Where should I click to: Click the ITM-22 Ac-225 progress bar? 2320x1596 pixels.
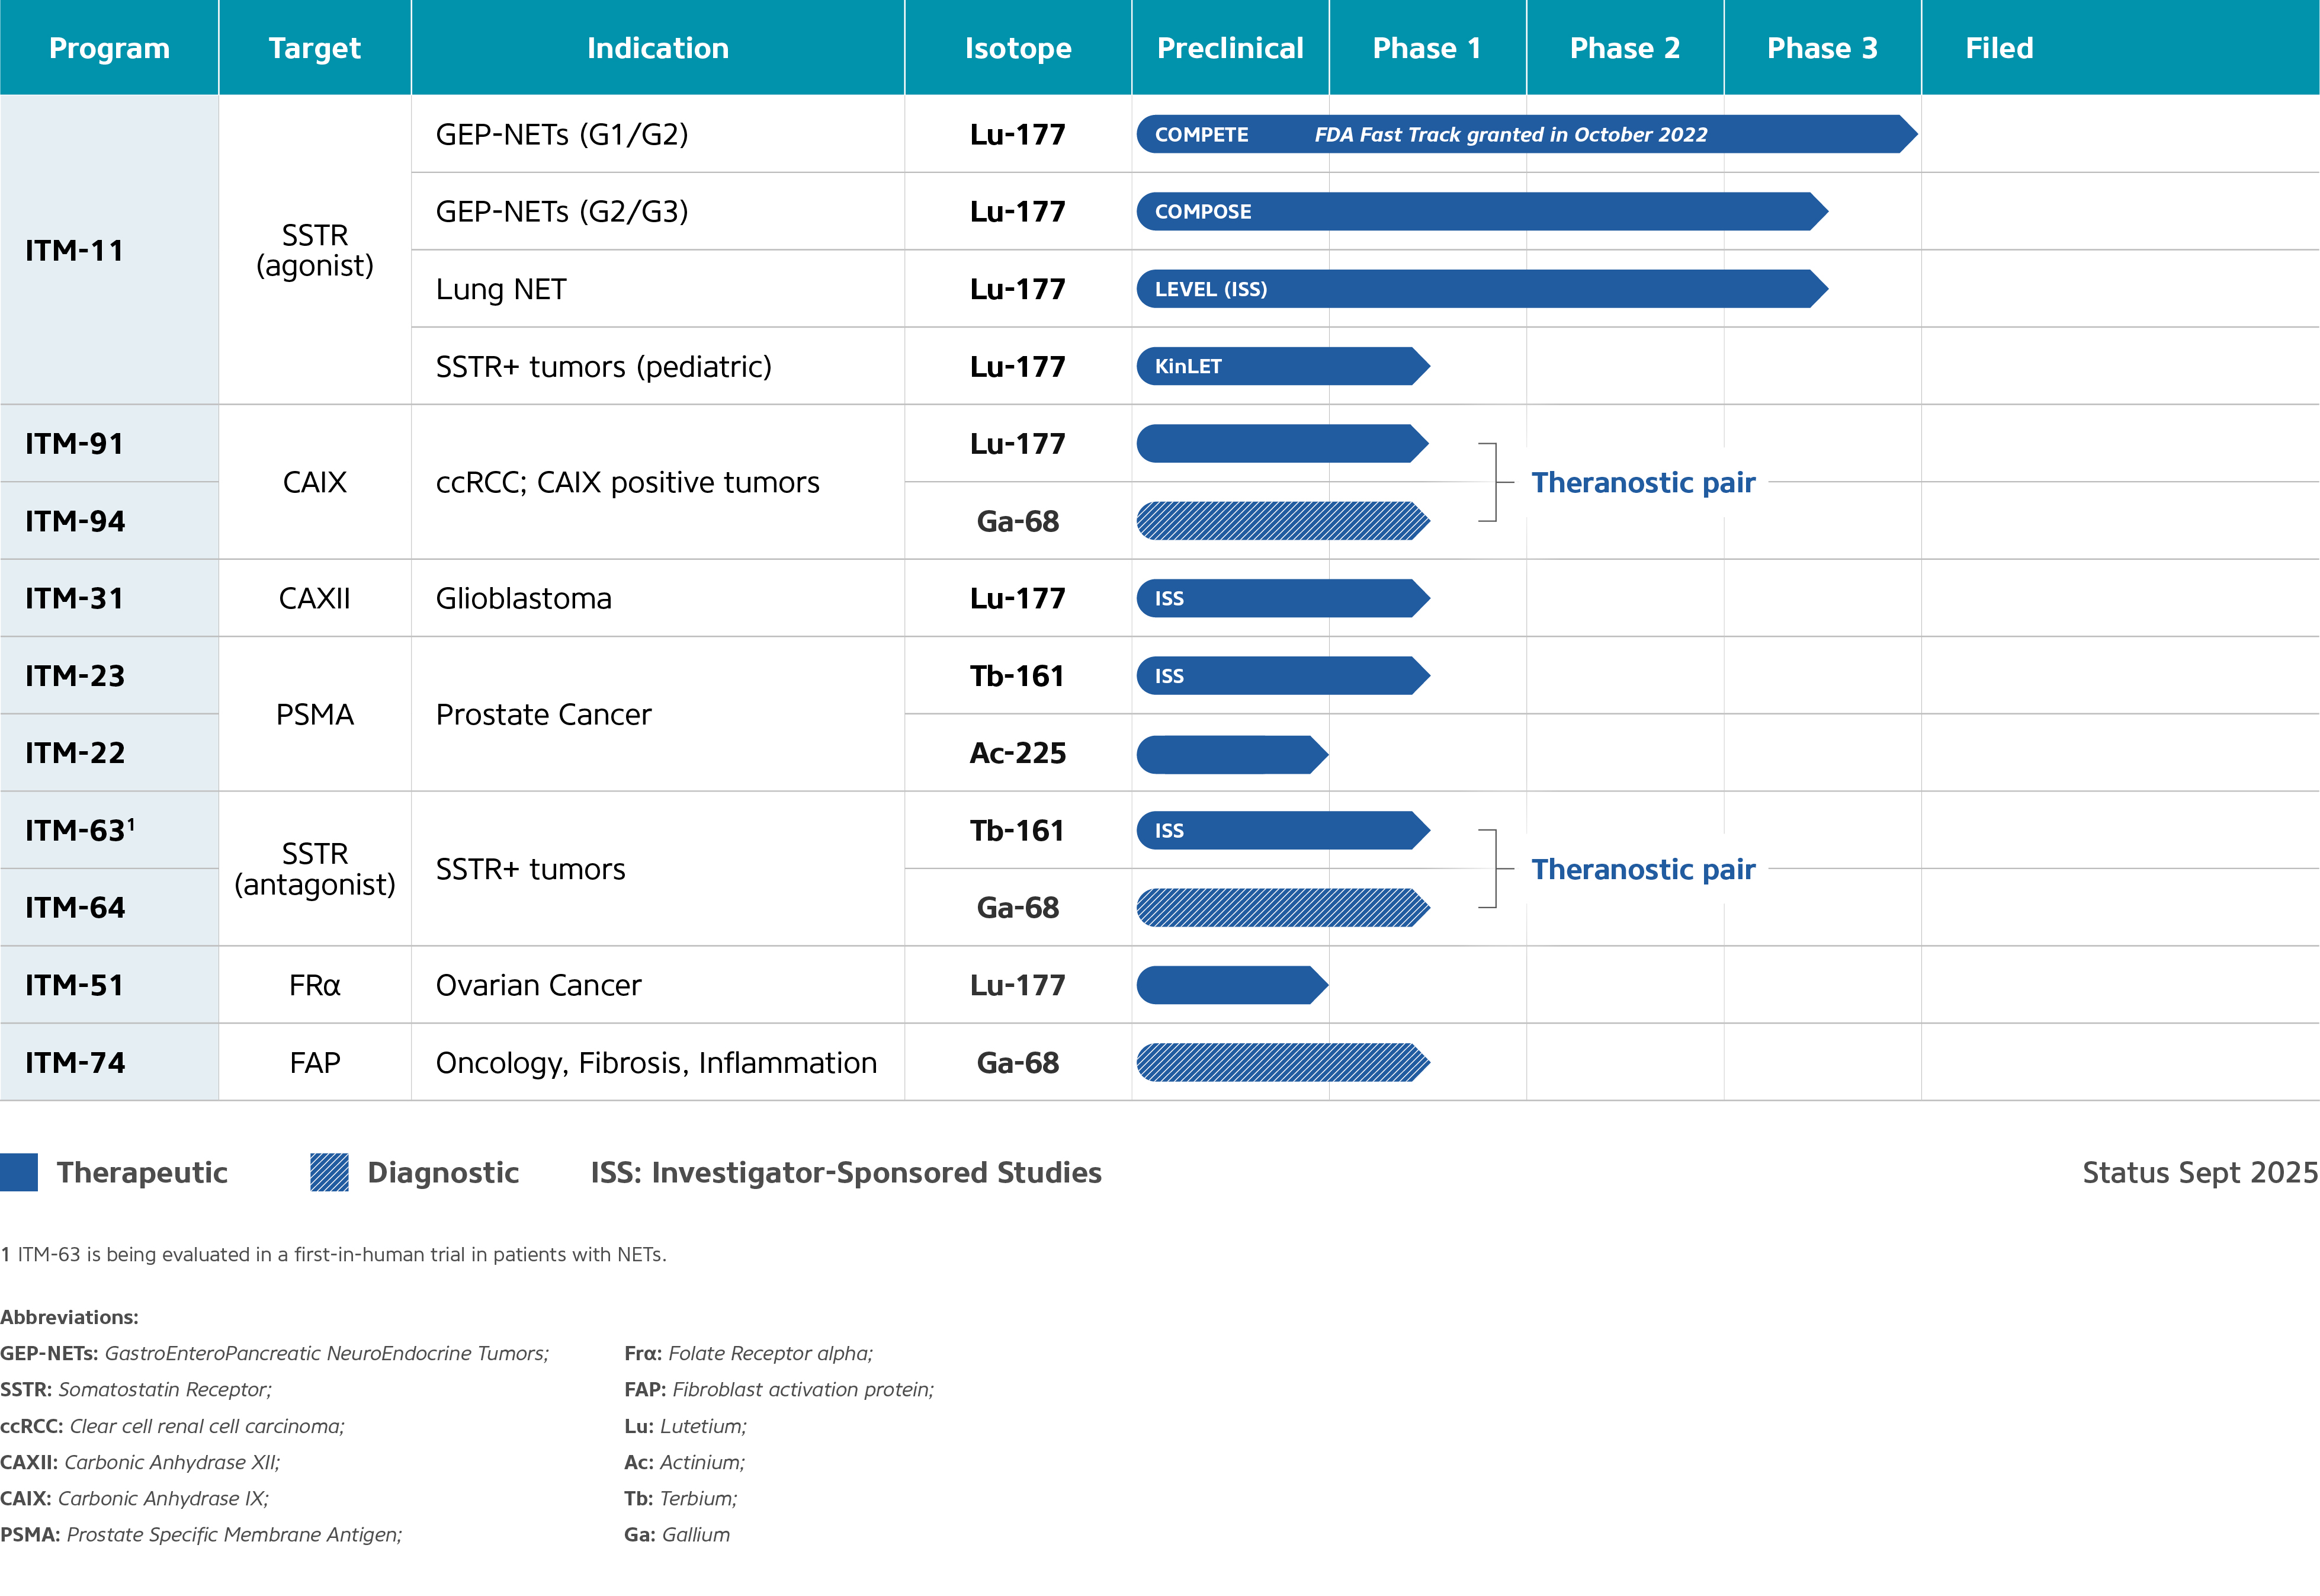point(1231,754)
